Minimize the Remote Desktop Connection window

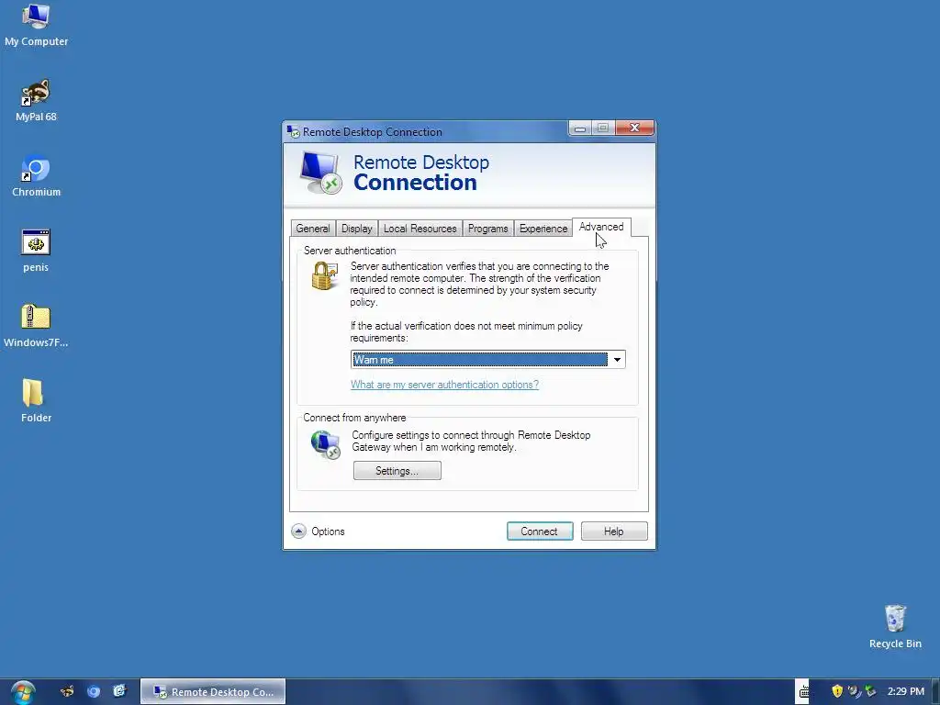[x=580, y=129]
